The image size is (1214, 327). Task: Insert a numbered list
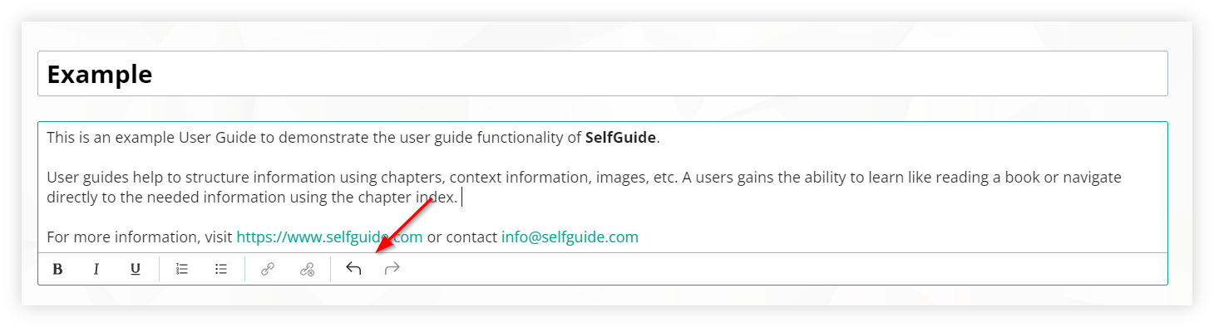tap(182, 269)
